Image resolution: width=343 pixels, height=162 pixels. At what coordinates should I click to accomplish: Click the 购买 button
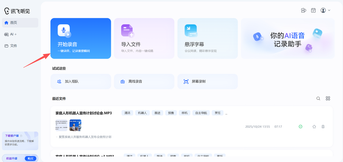[x=31, y=159]
